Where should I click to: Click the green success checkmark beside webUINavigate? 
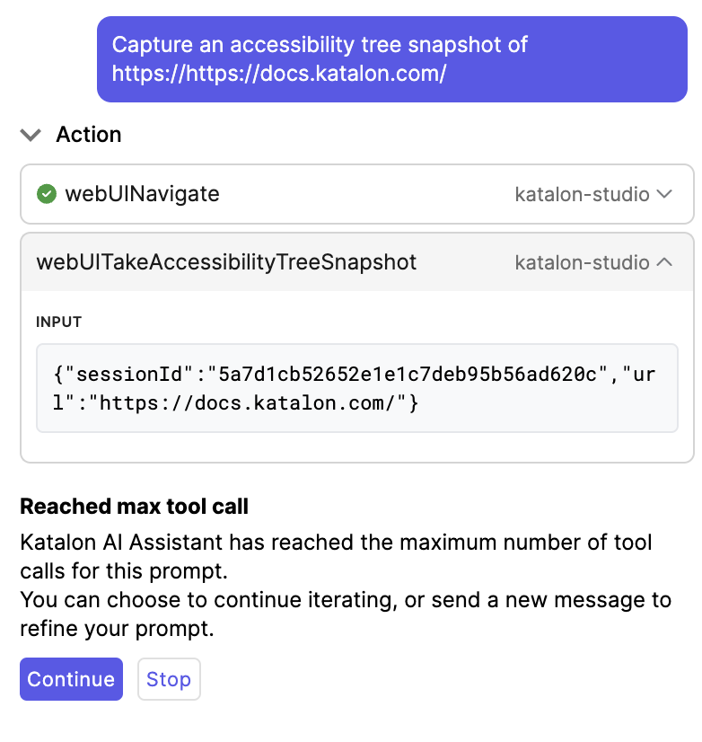click(x=46, y=194)
